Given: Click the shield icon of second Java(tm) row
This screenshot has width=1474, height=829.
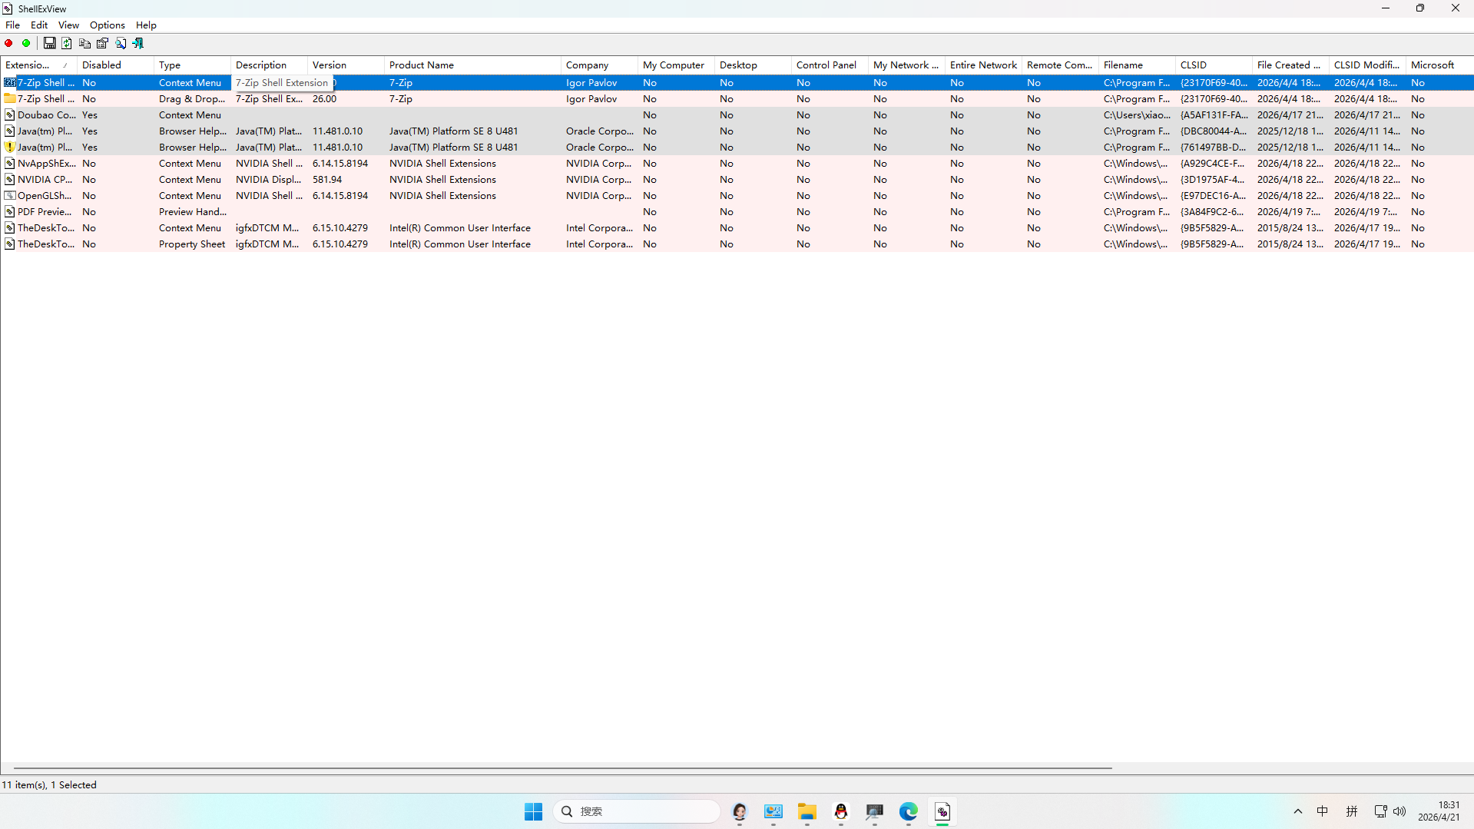Looking at the screenshot, I should coord(10,148).
